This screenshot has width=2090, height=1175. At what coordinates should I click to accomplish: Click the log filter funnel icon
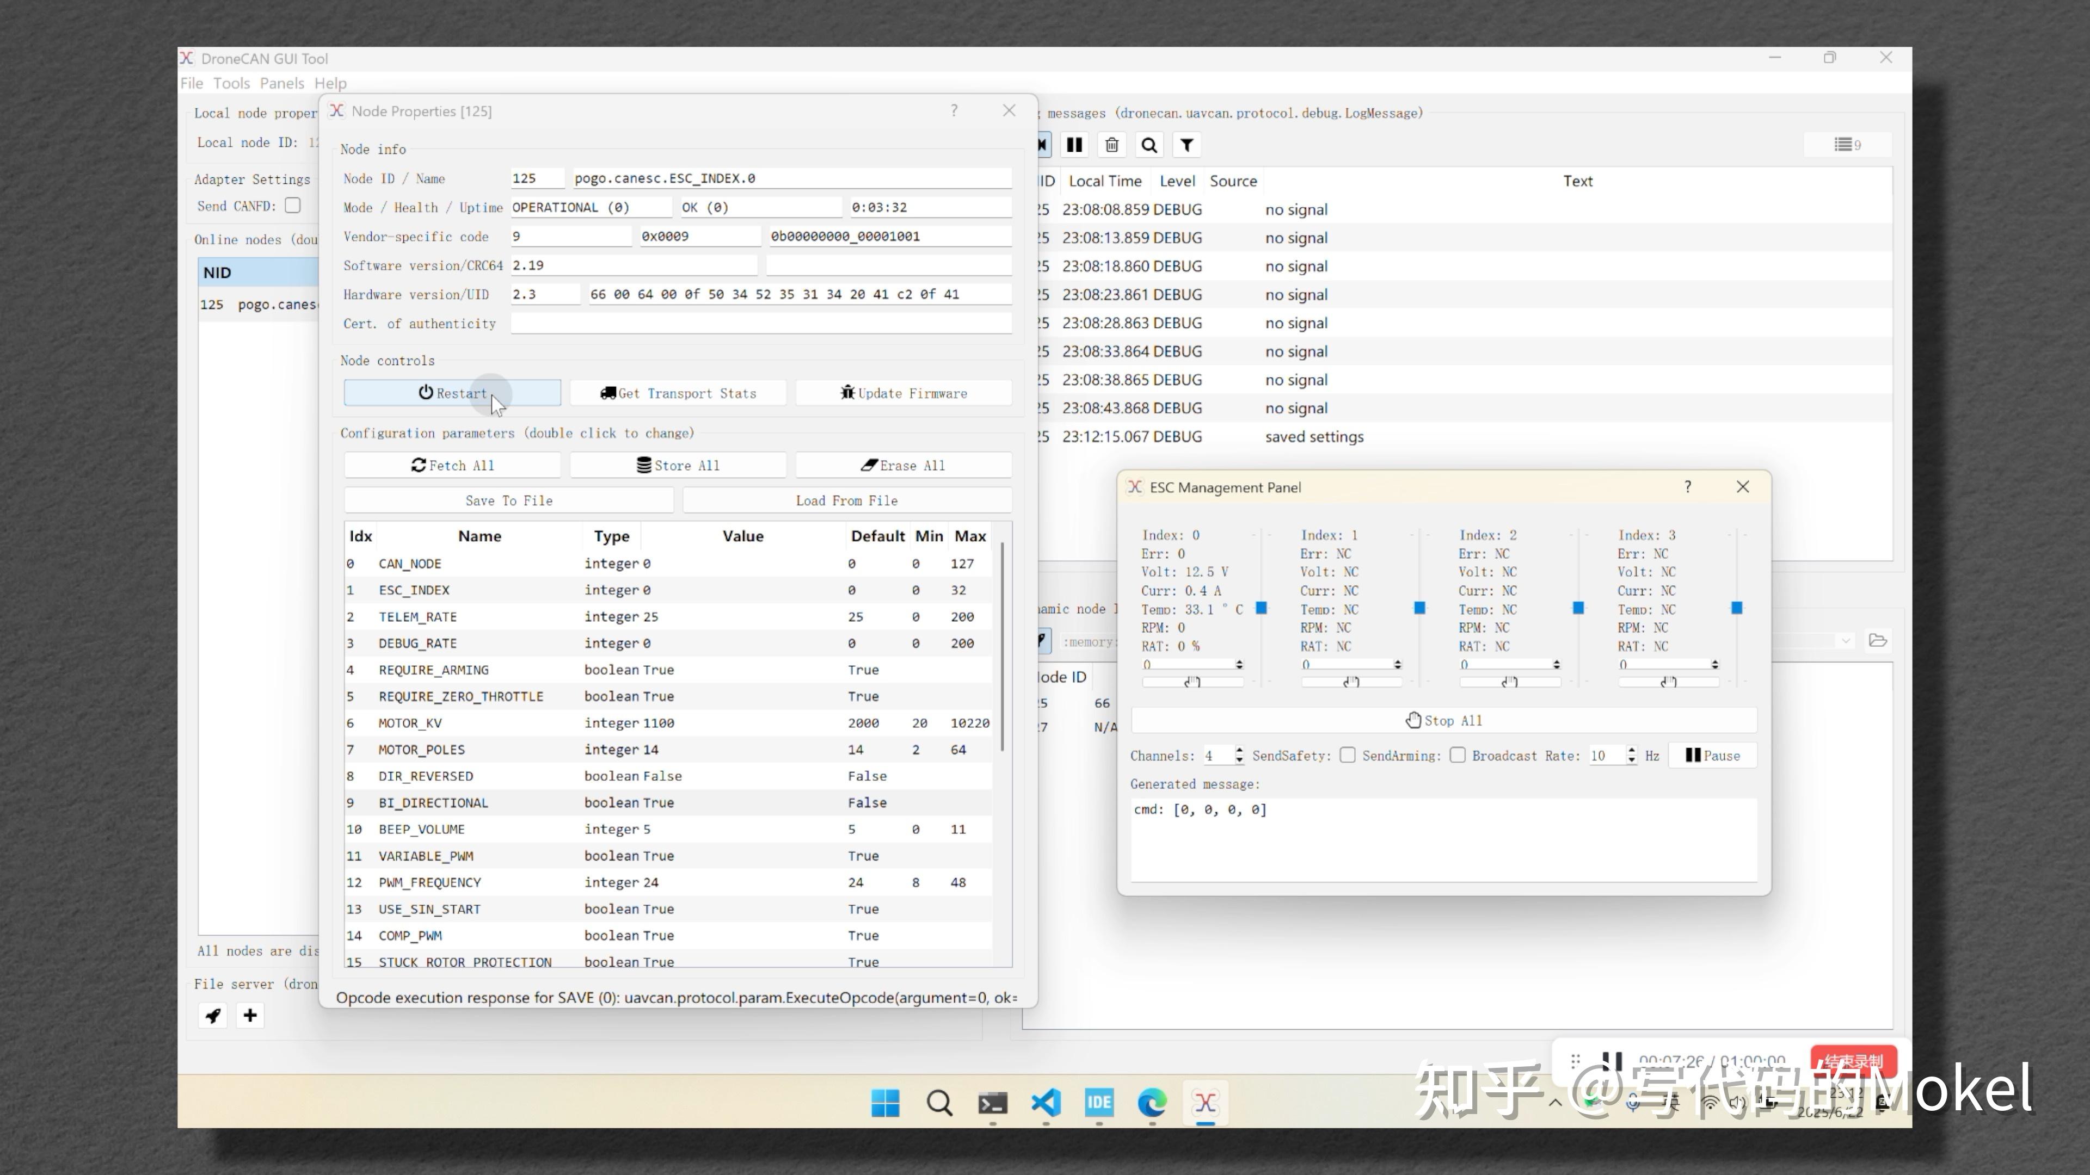click(x=1186, y=145)
